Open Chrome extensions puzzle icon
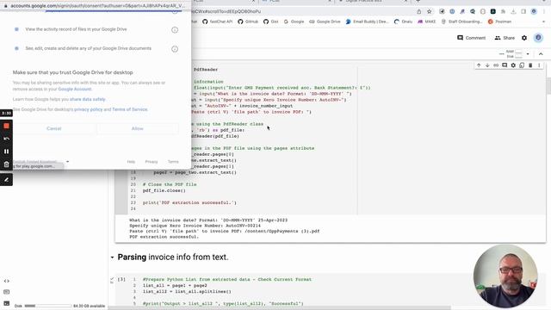 pos(503,11)
